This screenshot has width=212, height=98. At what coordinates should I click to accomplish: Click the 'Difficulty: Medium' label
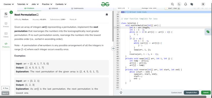21,20
